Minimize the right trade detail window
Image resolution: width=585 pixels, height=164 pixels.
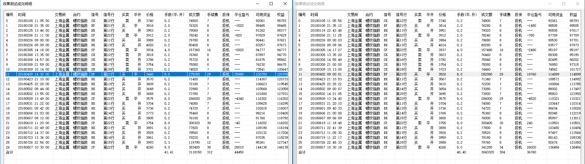pyautogui.click(x=550, y=4)
